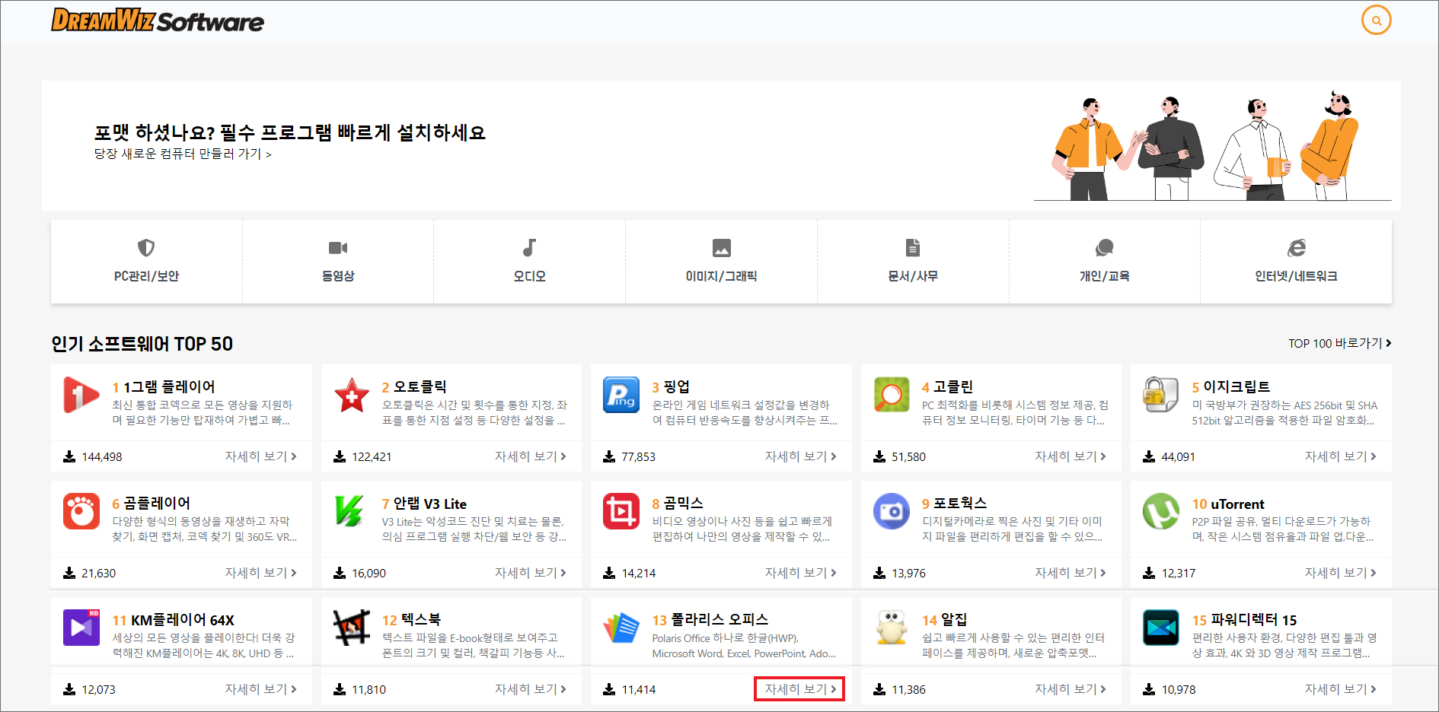1439x712 pixels.
Task: Open 자세히 보기 for 이지크립트
Action: pos(1340,456)
